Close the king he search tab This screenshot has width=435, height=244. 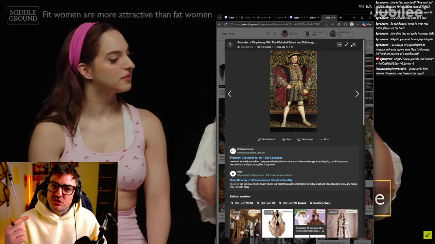click(x=335, y=18)
